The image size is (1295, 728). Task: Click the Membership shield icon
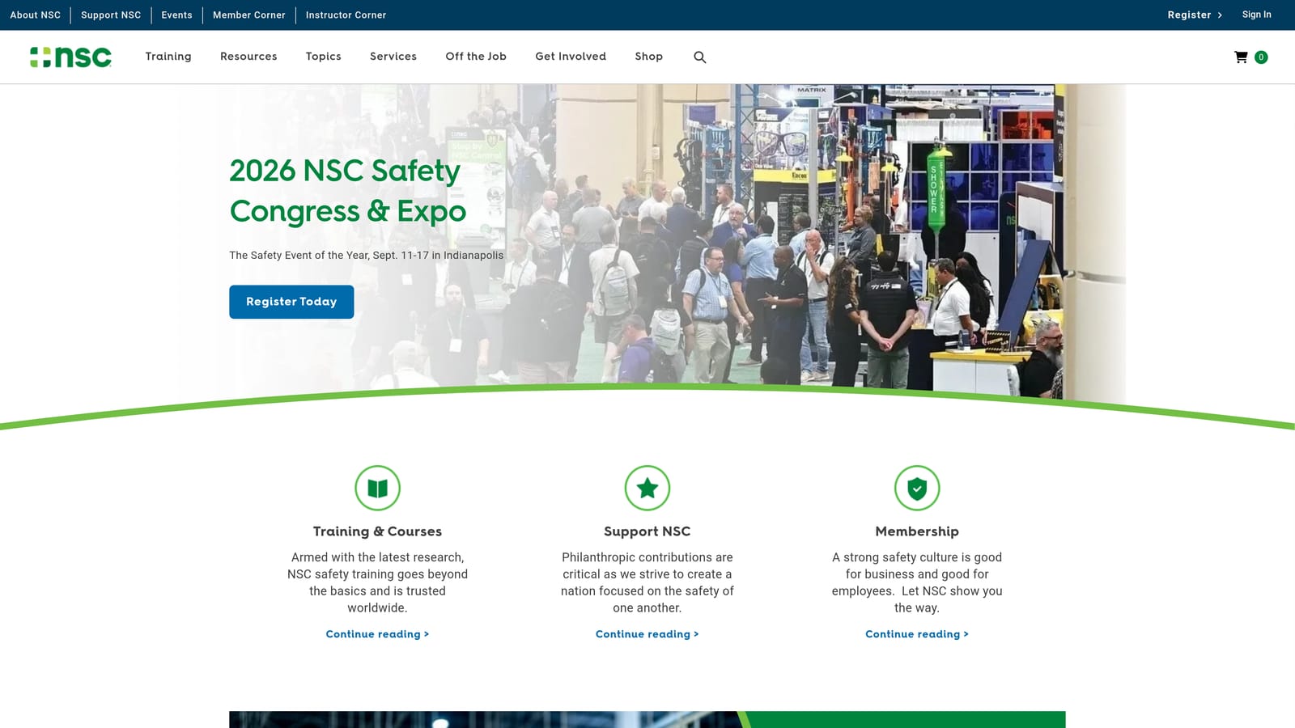click(x=917, y=488)
